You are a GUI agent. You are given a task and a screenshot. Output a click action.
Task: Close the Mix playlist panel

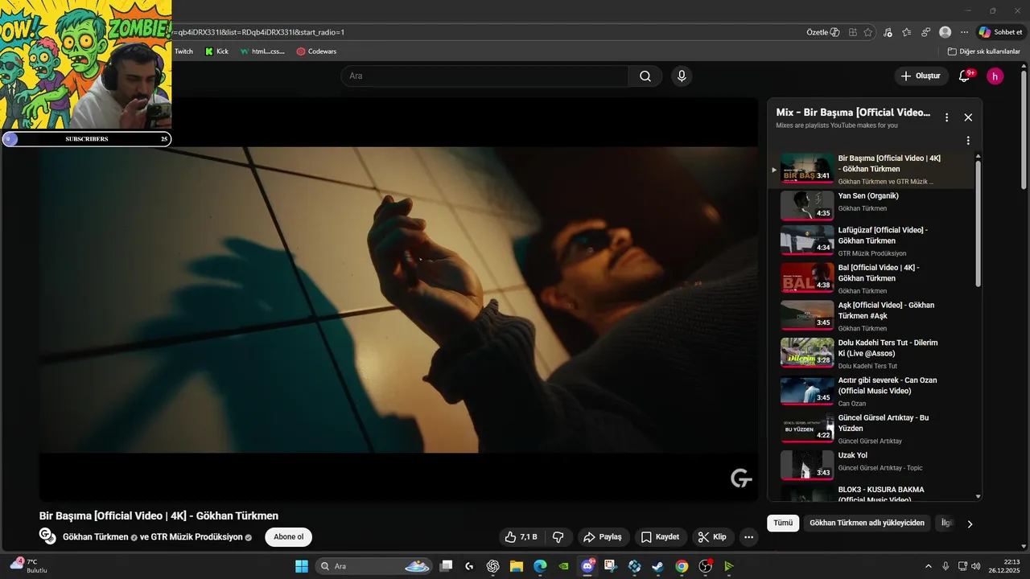point(968,117)
